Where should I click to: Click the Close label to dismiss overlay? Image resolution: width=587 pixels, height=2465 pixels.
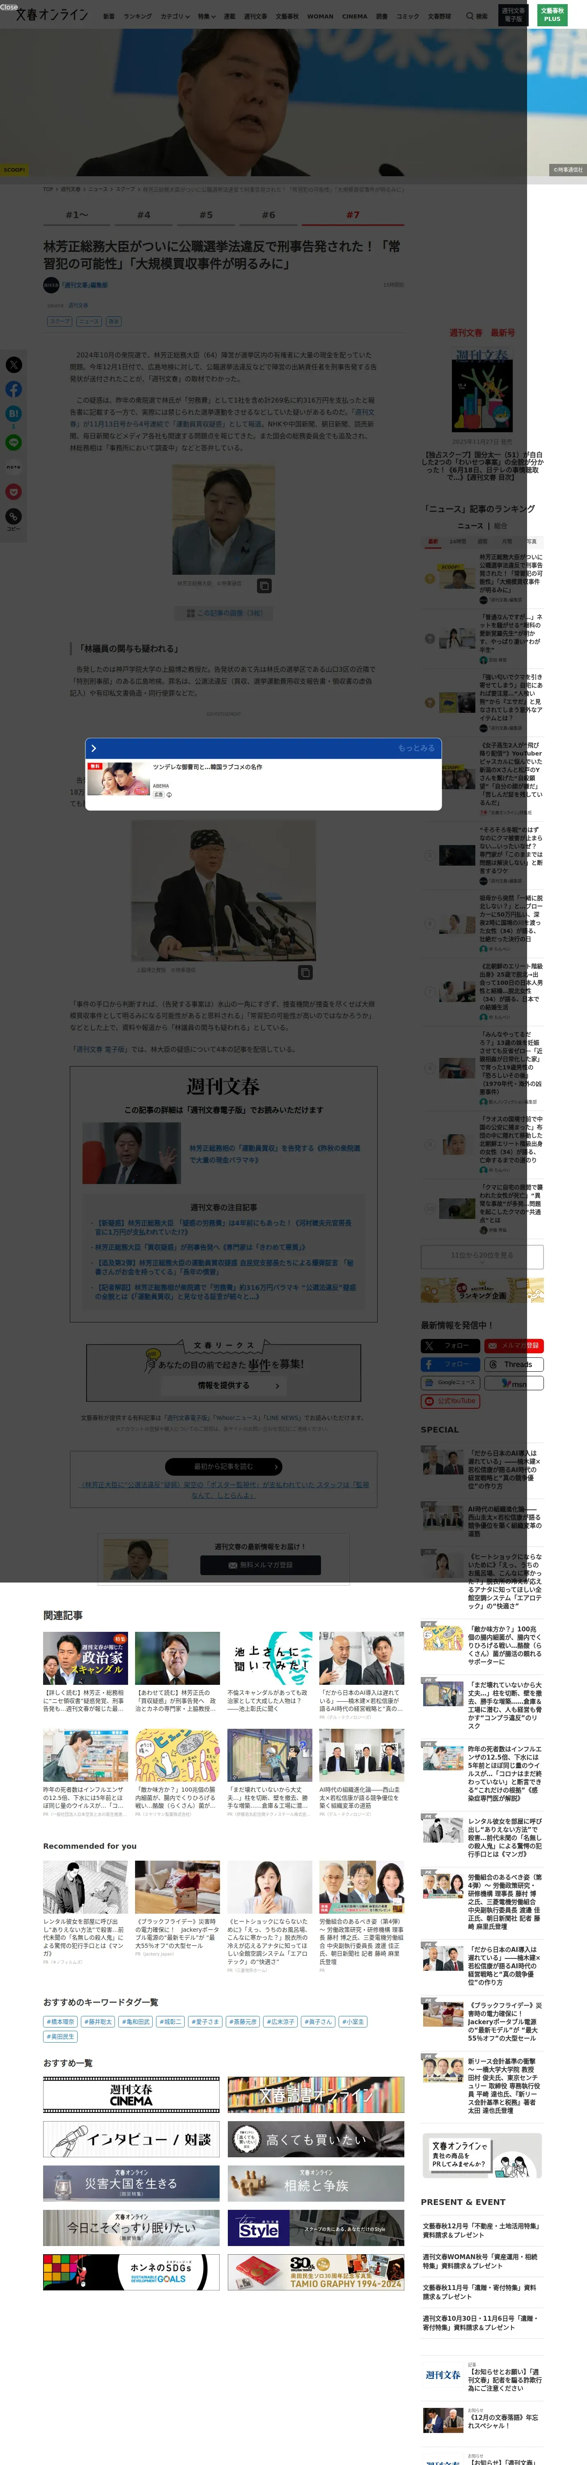tap(9, 6)
